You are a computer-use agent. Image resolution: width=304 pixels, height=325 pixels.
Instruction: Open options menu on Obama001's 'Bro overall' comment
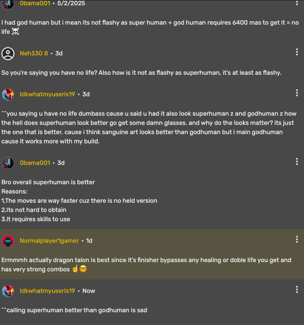(297, 161)
